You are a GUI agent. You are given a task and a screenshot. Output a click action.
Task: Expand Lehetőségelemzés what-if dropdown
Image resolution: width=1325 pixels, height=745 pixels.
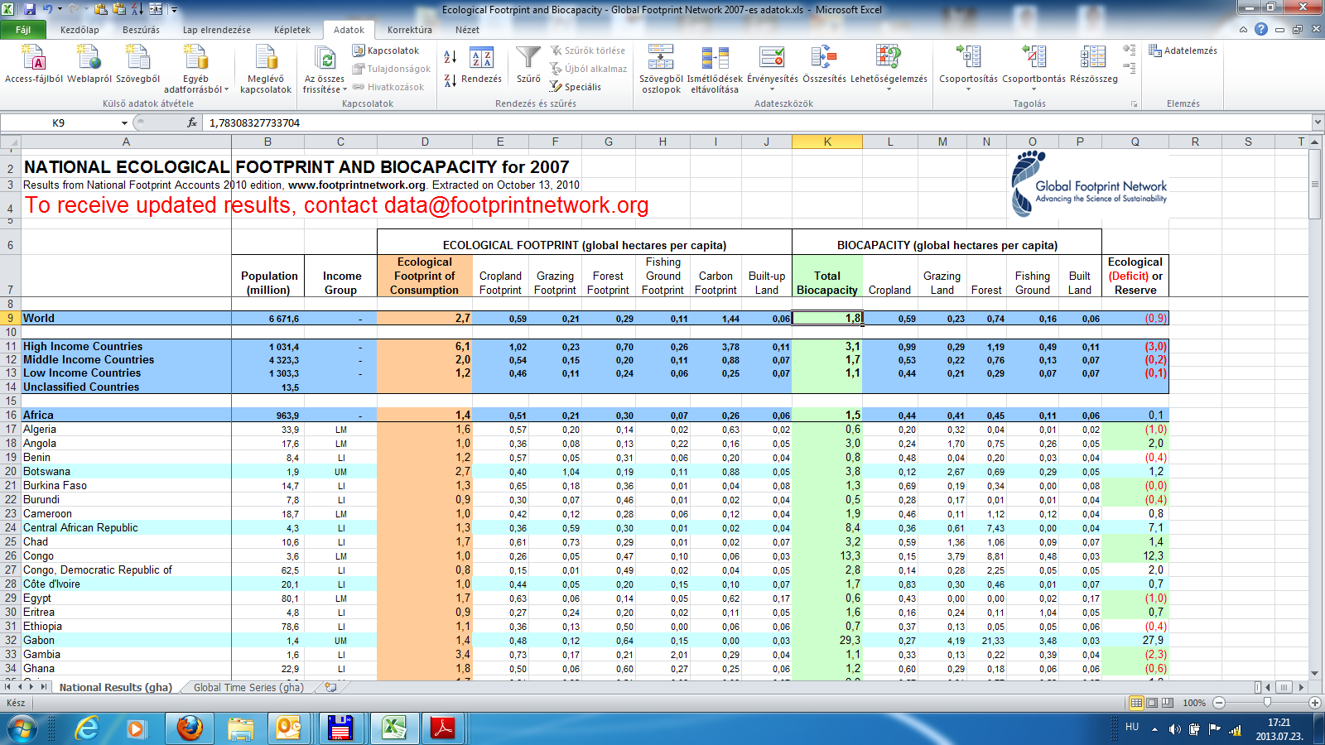(889, 89)
